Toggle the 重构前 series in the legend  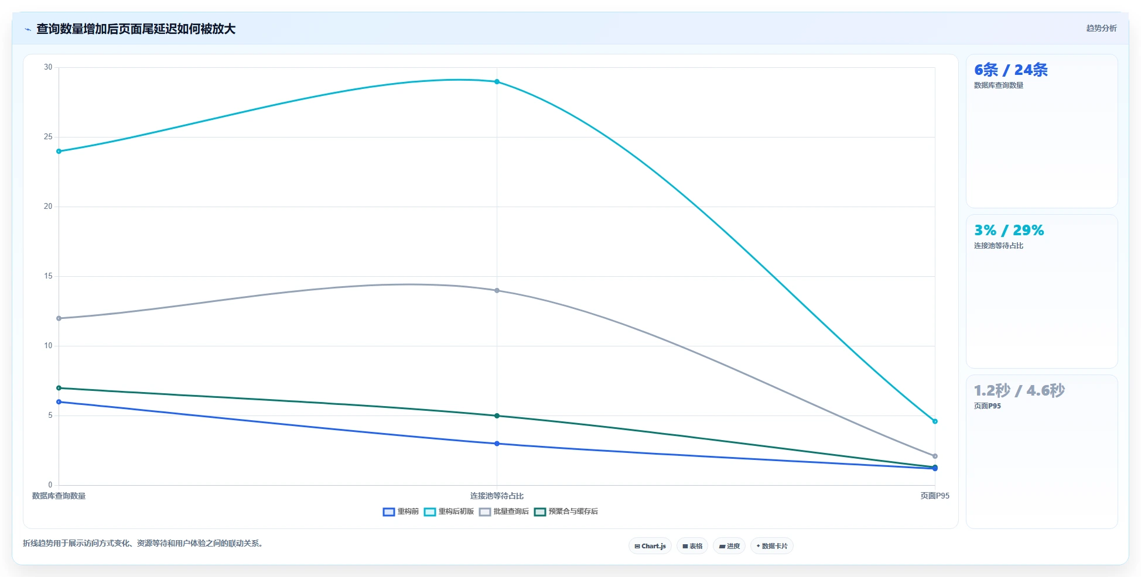pos(401,511)
